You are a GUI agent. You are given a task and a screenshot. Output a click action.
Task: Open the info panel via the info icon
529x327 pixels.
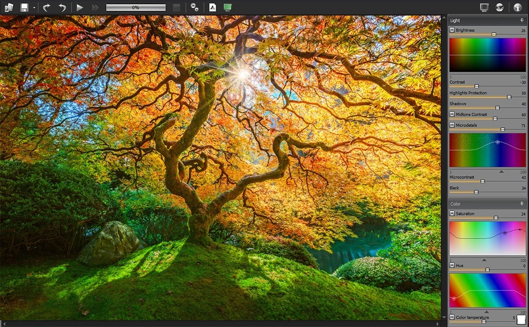click(518, 7)
